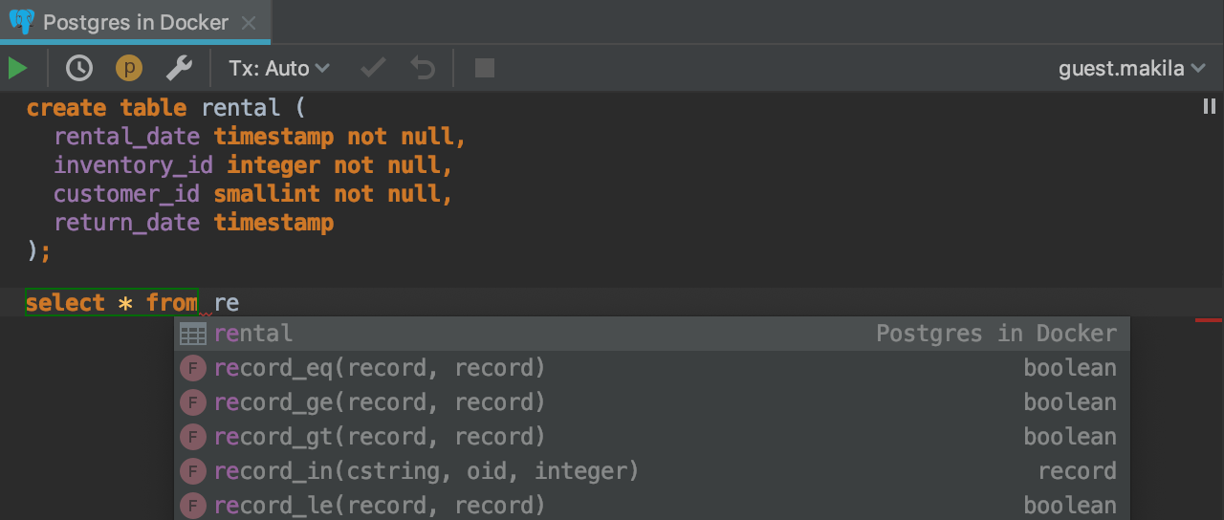This screenshot has height=520, width=1224.
Task: Run the query with the green Execute icon
Action: [x=17, y=68]
